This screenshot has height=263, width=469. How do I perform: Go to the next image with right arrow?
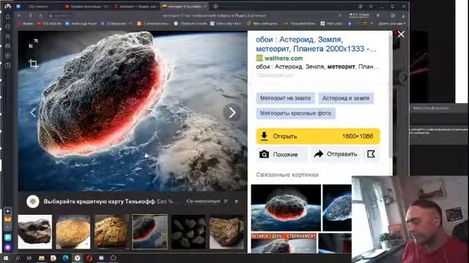[x=232, y=113]
